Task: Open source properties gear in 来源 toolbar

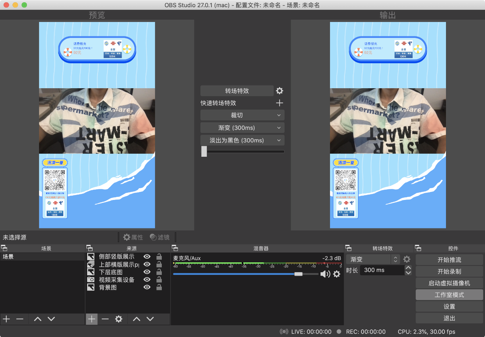Action: pos(119,319)
